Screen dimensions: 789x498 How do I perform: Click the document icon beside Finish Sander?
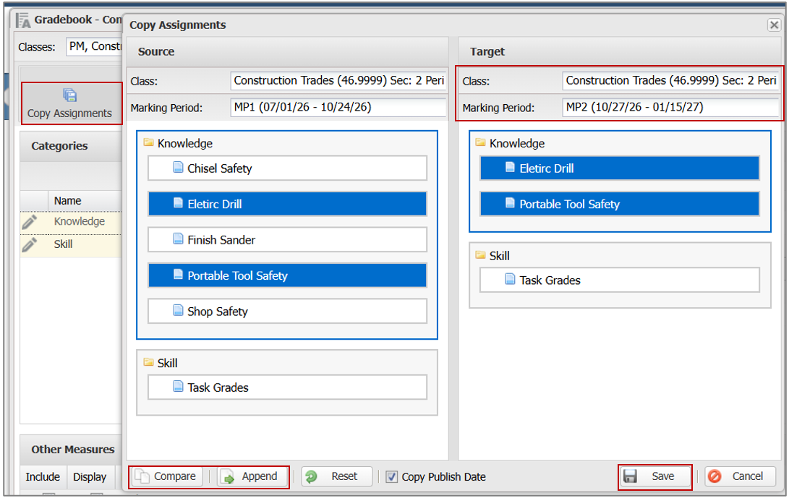click(x=178, y=239)
